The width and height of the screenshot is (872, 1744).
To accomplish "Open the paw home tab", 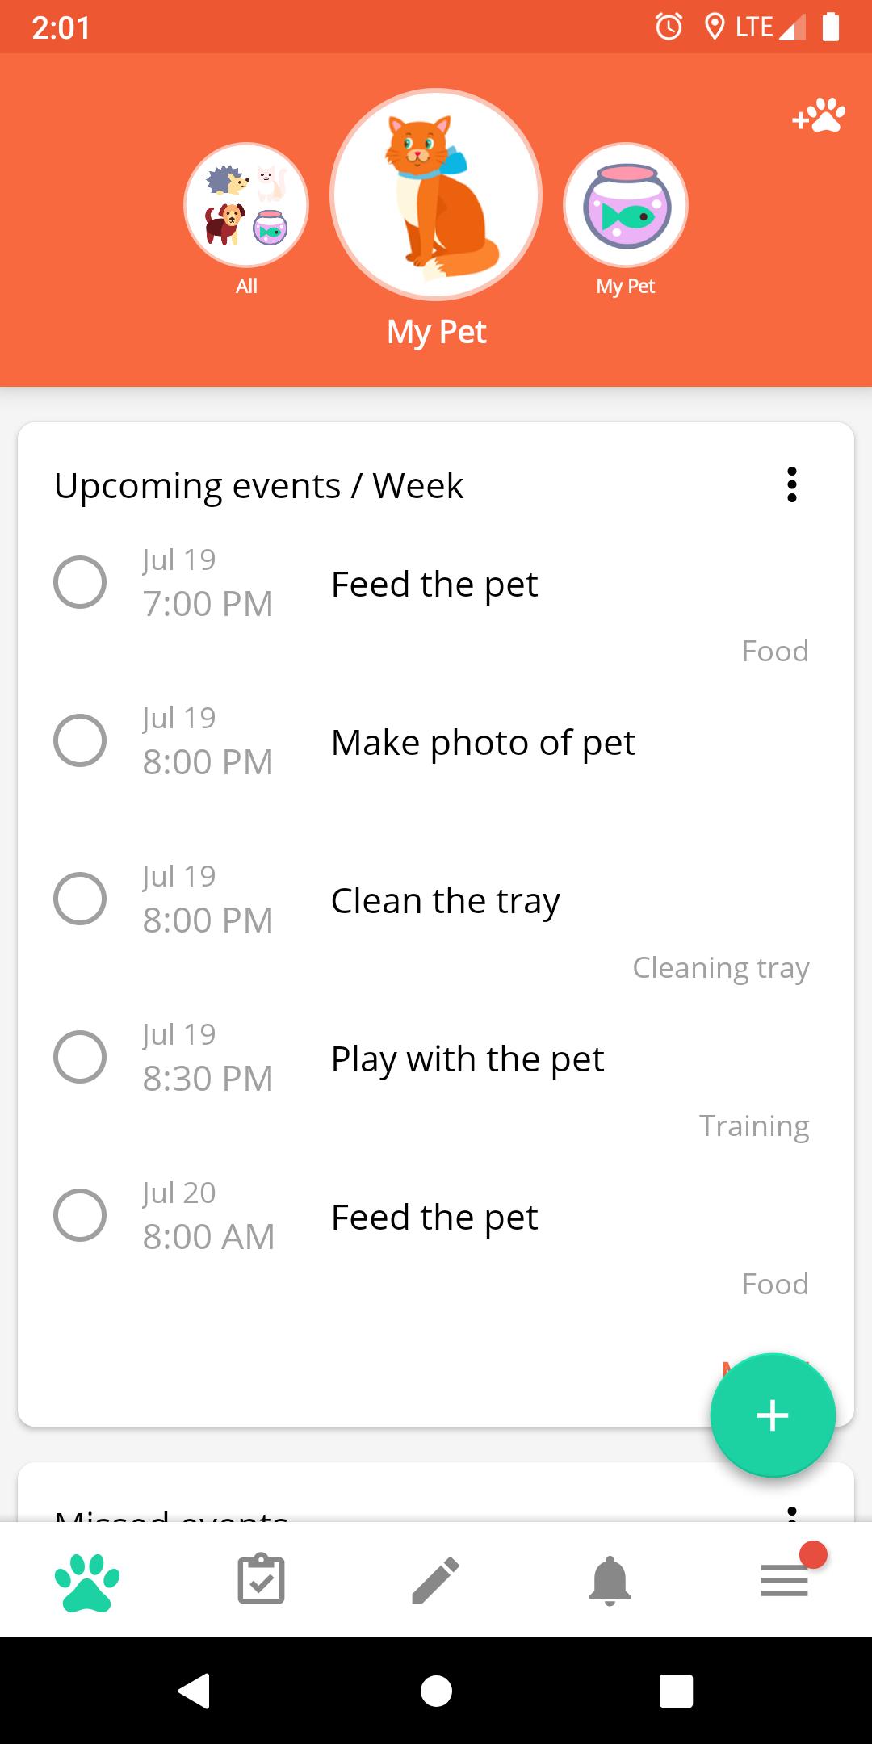I will 87,1581.
